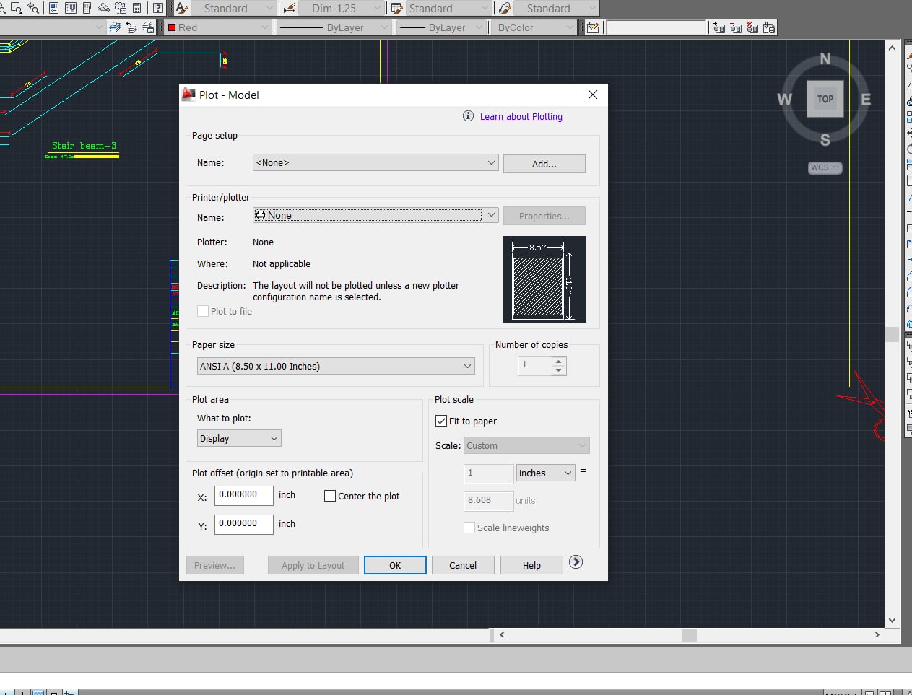This screenshot has height=695, width=912.
Task: Click the Help question-mark toolbar icon
Action: [x=158, y=8]
